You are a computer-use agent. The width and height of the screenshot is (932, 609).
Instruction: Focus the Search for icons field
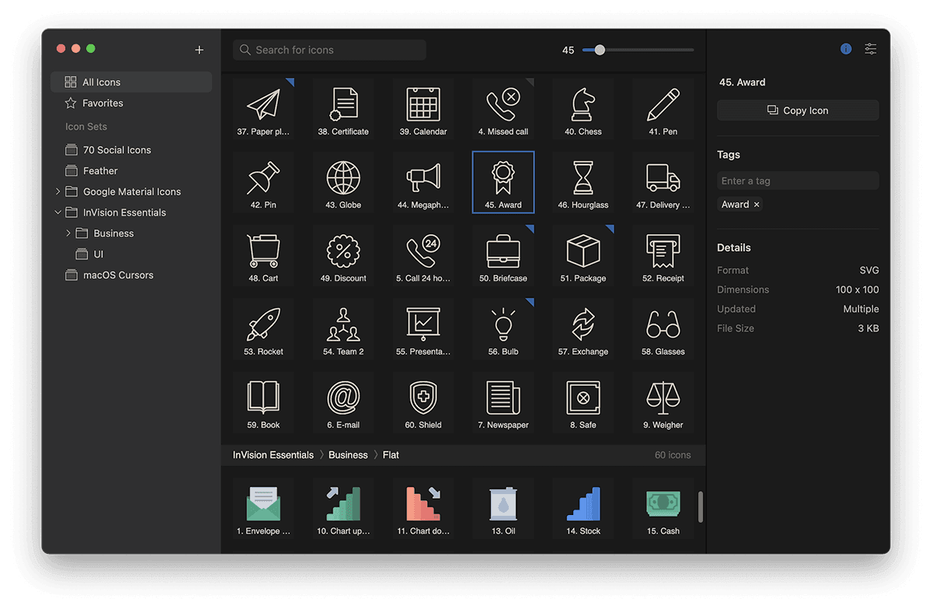pos(329,50)
